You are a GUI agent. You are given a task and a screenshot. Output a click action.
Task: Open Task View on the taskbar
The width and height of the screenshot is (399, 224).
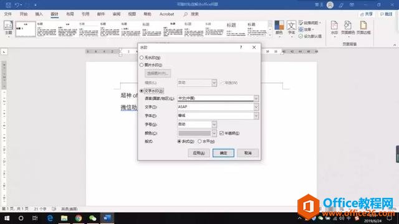coord(35,218)
